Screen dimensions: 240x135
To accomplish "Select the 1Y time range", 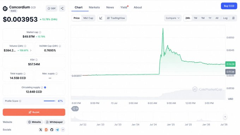I will coord(210,18).
